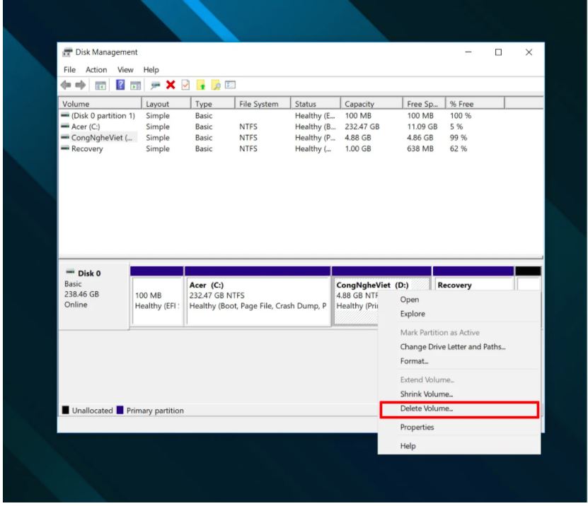This screenshot has width=588, height=506.
Task: Click the properties checkmark page icon
Action: (185, 86)
